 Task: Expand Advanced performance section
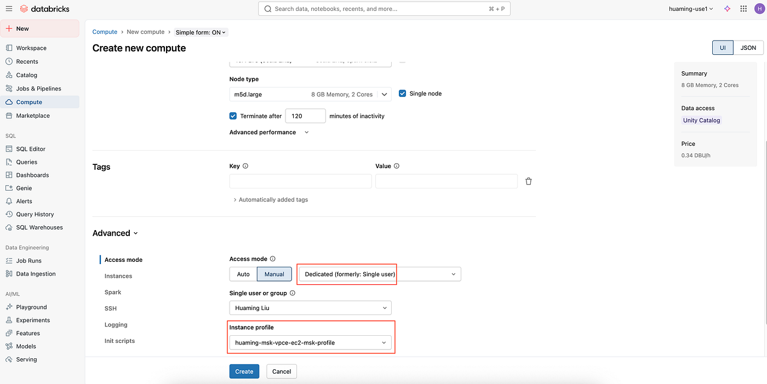pos(269,133)
